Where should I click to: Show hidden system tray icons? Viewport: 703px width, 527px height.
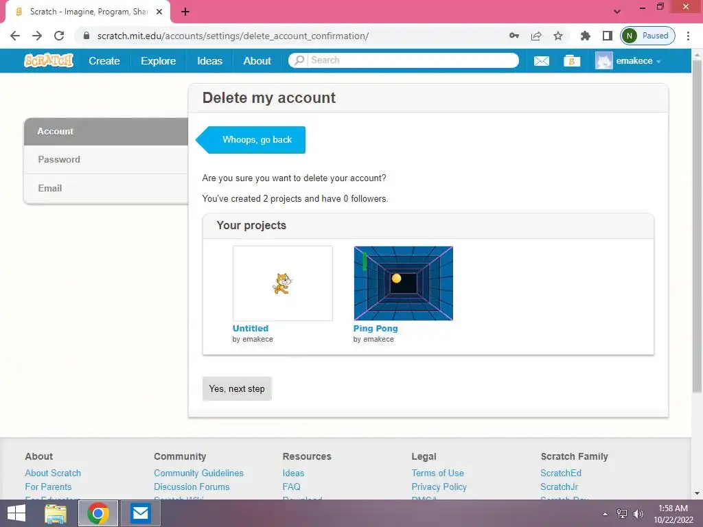[605, 514]
